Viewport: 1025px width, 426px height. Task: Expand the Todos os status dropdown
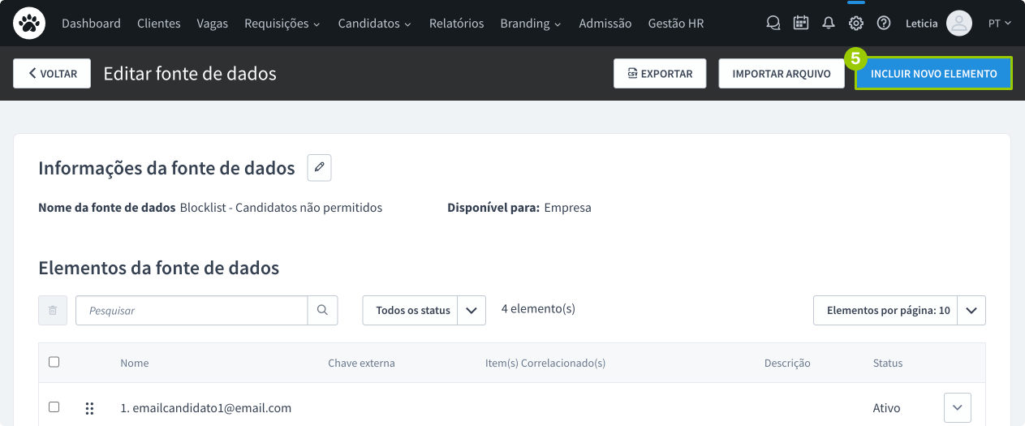[471, 310]
